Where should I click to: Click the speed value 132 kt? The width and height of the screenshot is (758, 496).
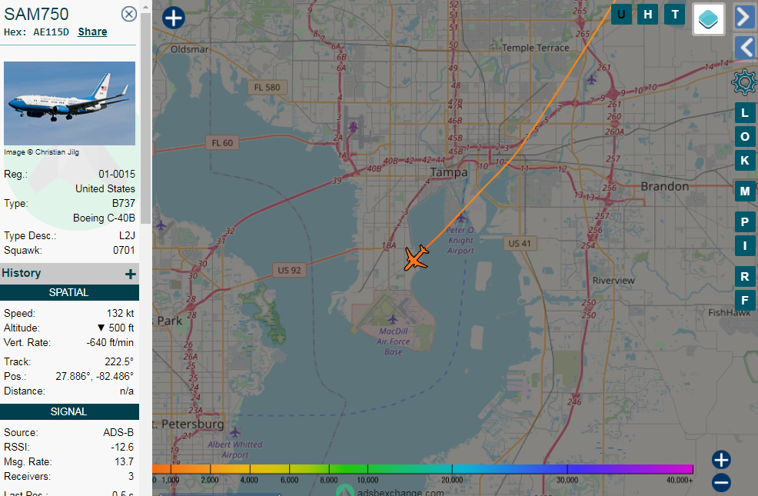(120, 313)
